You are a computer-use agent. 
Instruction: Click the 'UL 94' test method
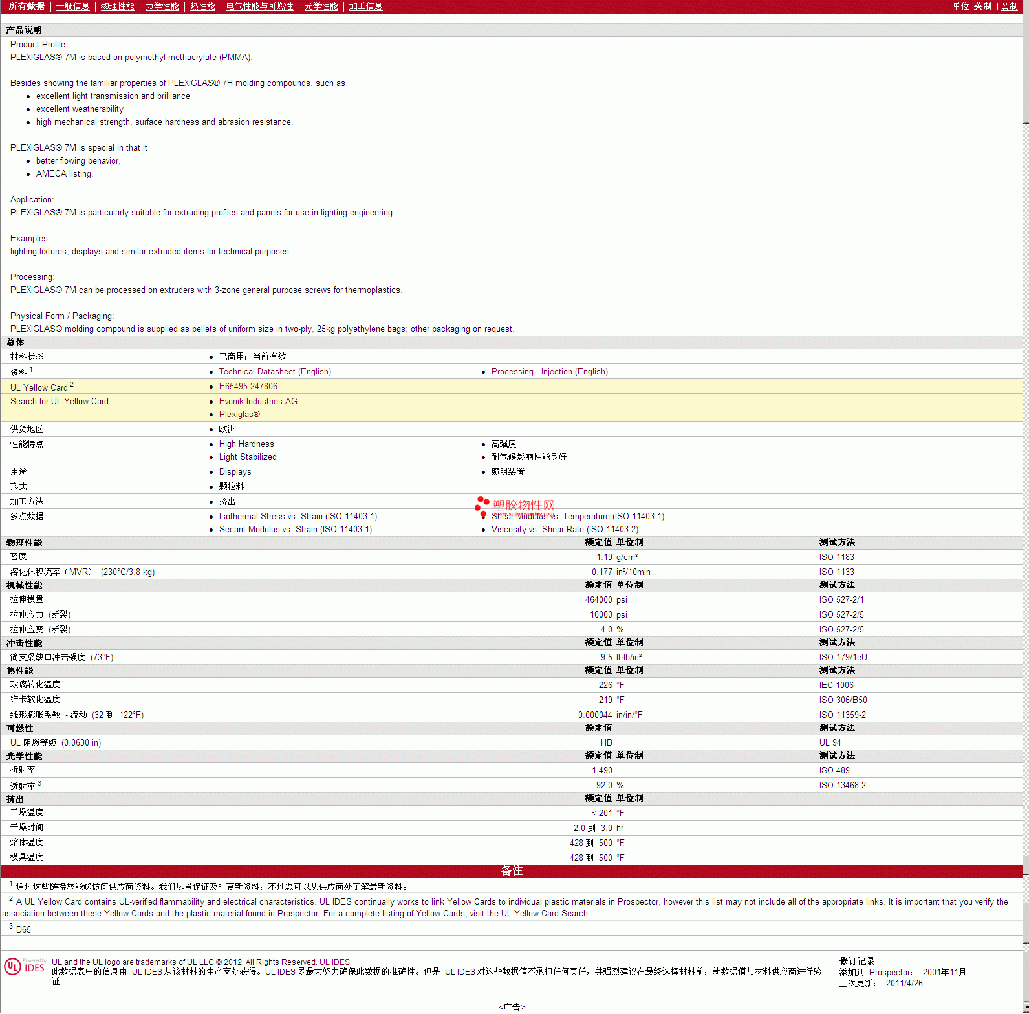coord(830,743)
